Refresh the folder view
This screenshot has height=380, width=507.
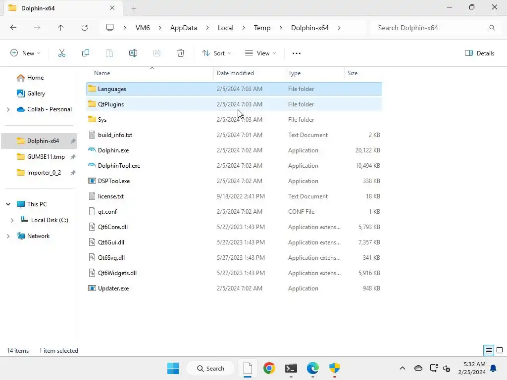(x=85, y=28)
